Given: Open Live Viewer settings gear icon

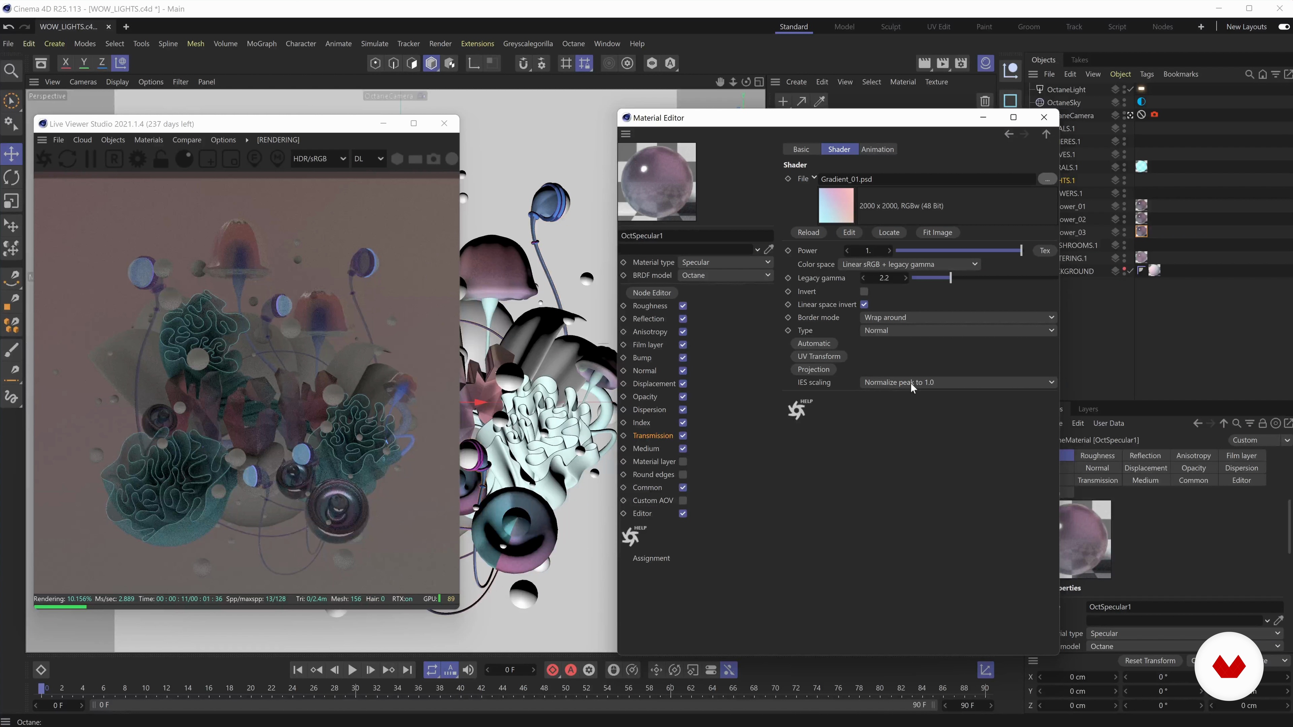Looking at the screenshot, I should click(137, 159).
